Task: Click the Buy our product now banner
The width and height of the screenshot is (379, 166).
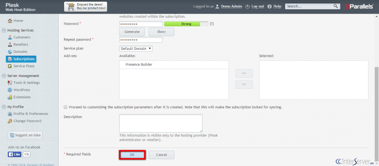Action: tap(85, 7)
